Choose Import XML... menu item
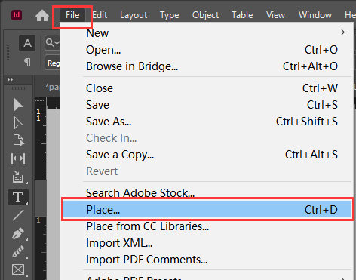356x280 pixels. pyautogui.click(x=206, y=243)
